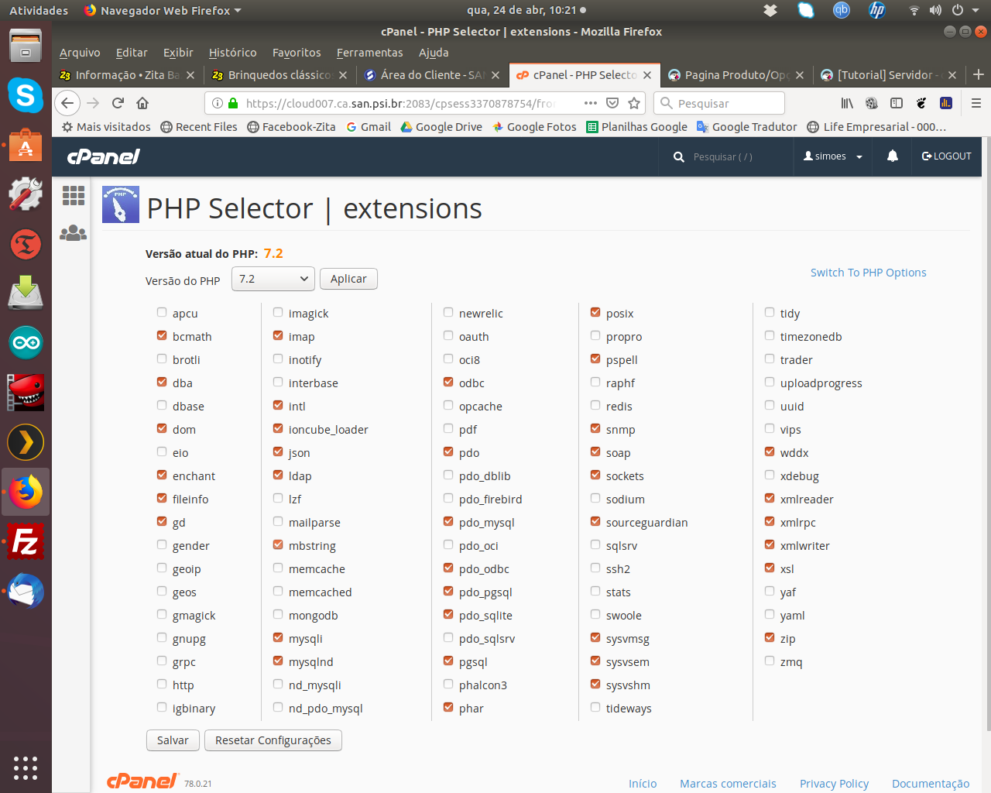Enable the imagick extension

[278, 312]
